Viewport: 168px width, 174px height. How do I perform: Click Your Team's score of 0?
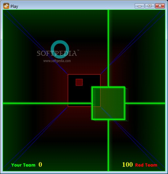(40, 164)
